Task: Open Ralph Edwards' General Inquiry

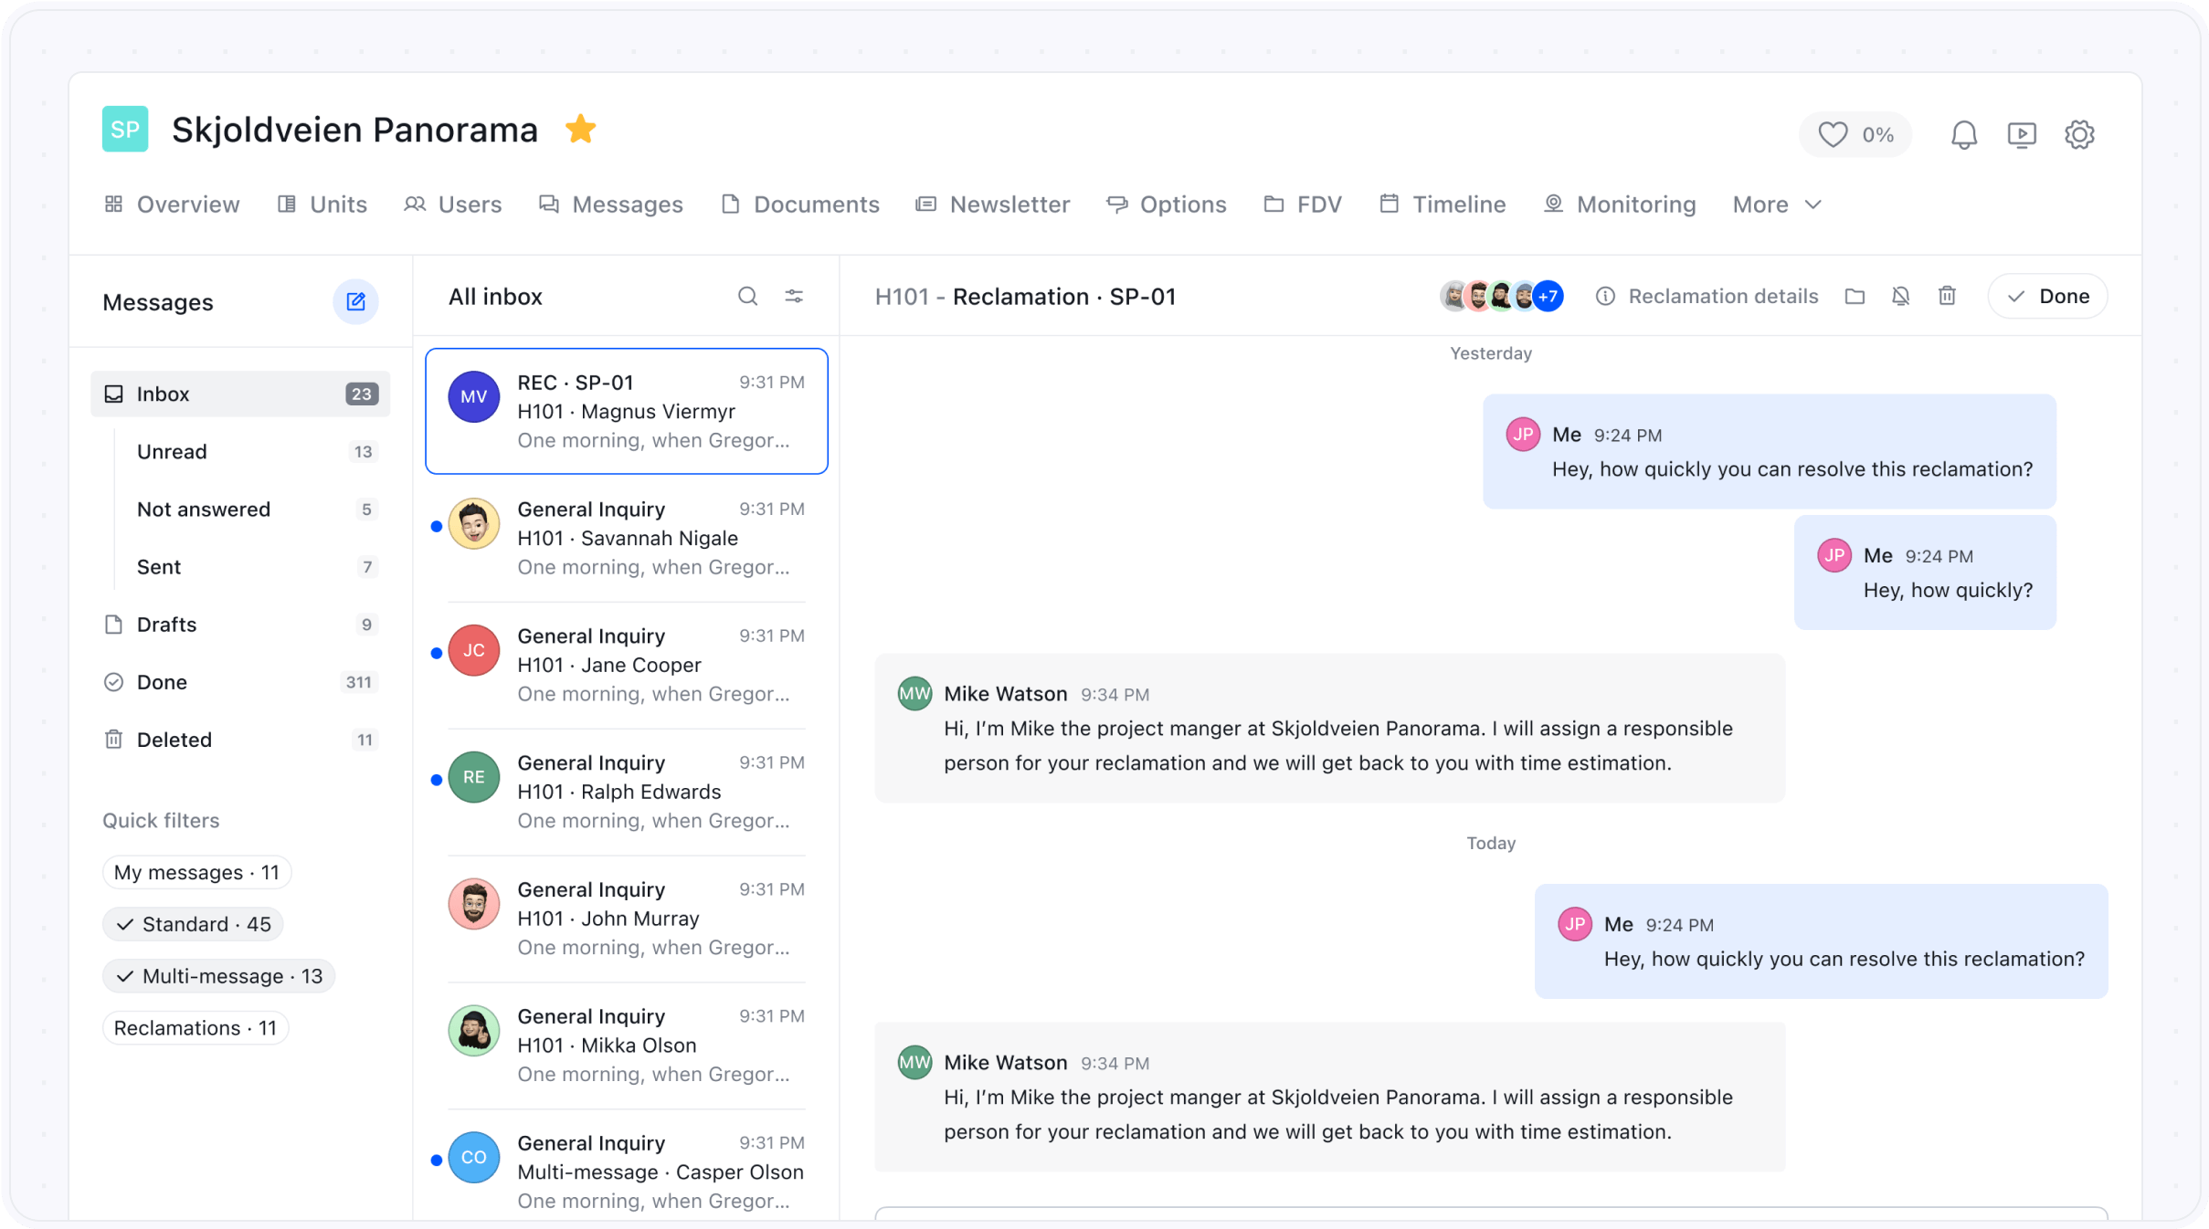Action: pos(627,792)
